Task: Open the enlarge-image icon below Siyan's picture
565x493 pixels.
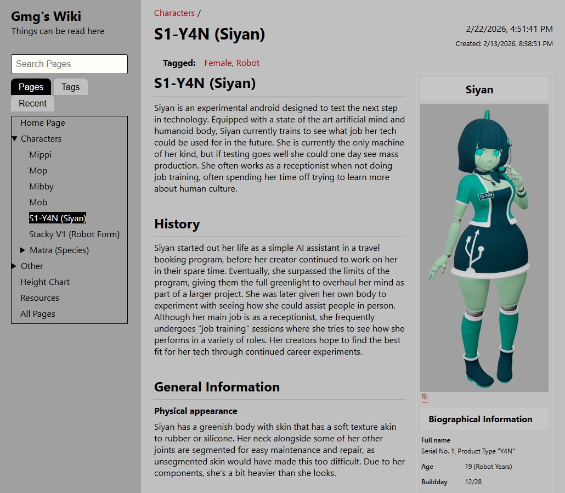Action: [425, 397]
